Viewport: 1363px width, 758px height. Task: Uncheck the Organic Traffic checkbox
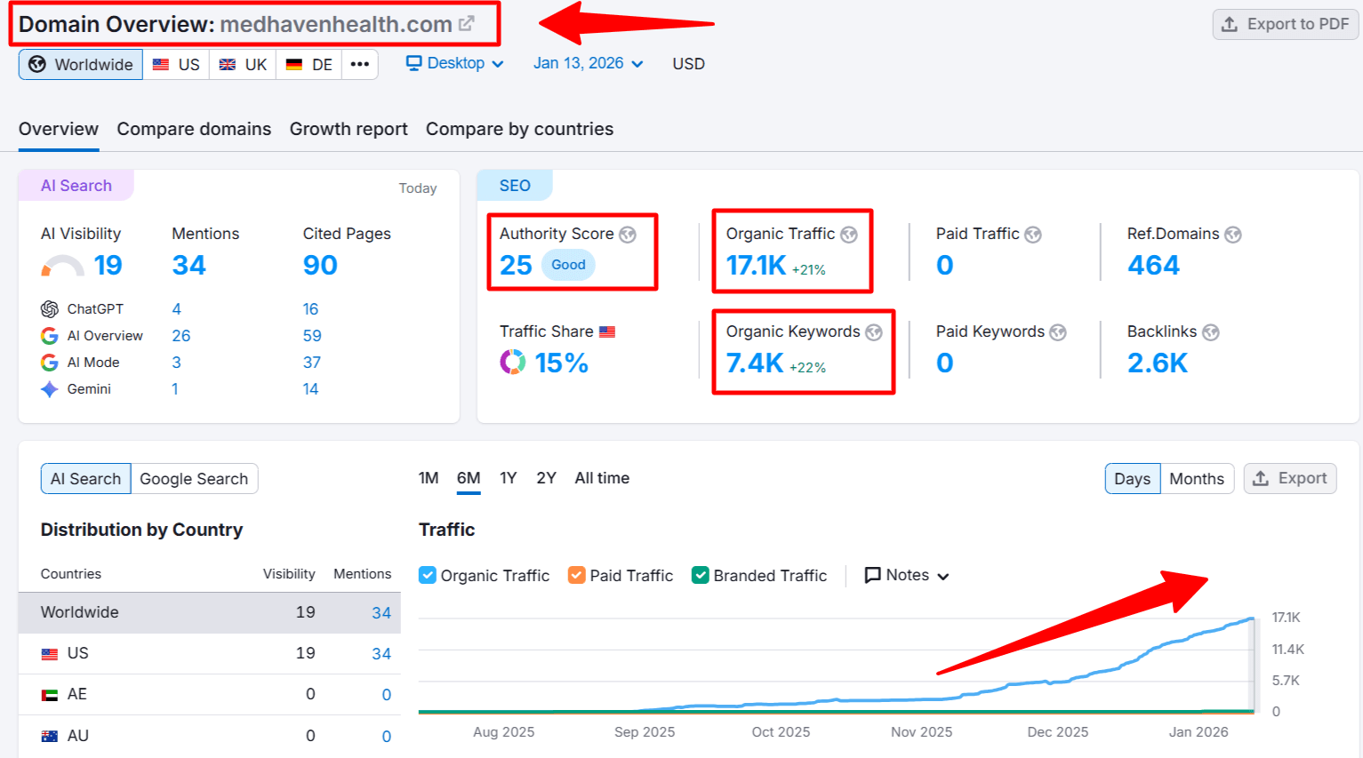point(428,575)
